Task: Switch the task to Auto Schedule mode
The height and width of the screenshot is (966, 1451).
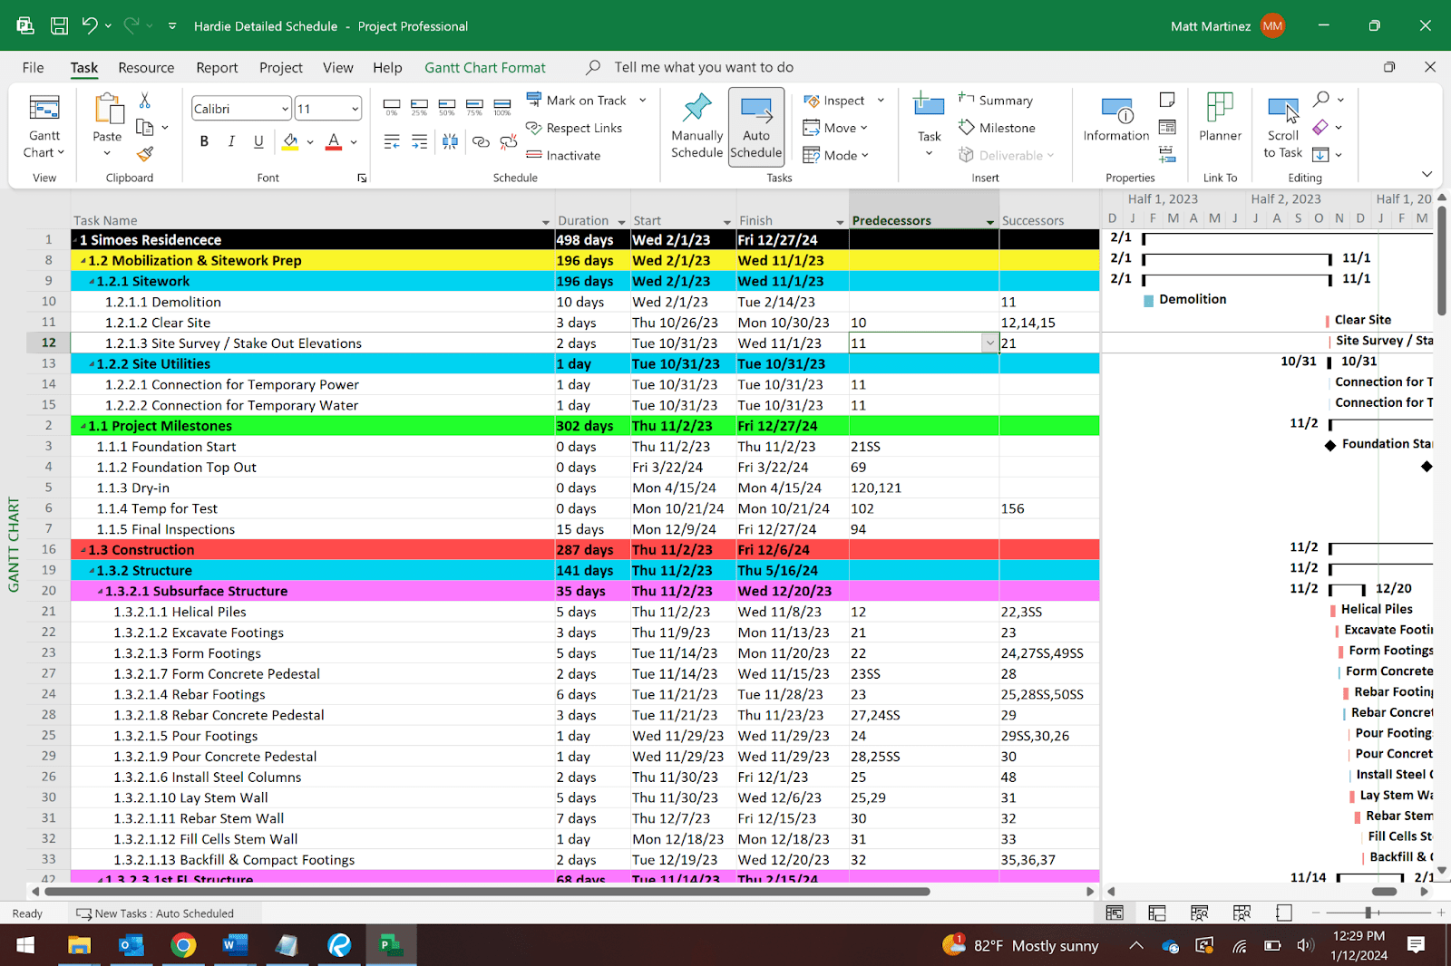Action: point(755,127)
